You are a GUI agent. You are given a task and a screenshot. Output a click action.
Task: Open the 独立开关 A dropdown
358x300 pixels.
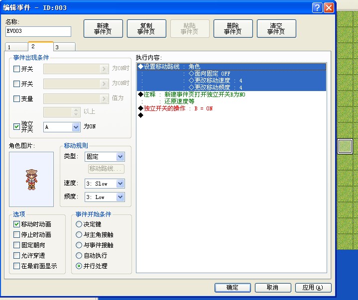(62, 127)
